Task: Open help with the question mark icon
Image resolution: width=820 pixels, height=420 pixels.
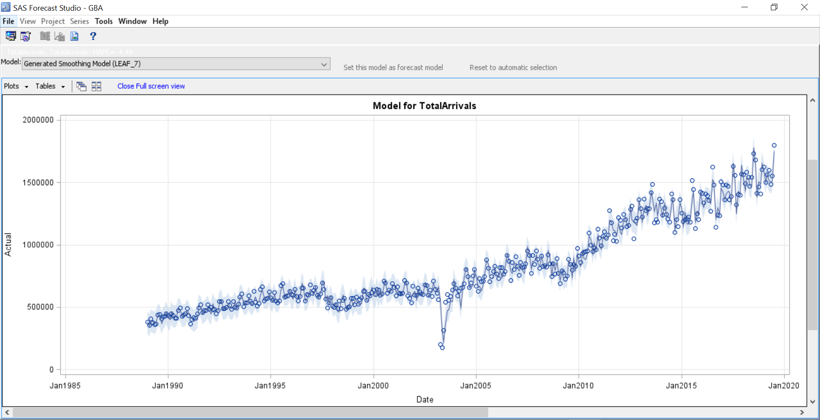Action: point(93,36)
